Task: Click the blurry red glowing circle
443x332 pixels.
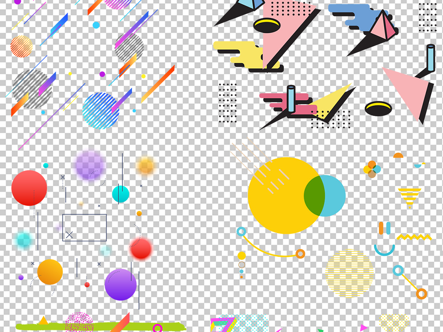Action: 141,249
